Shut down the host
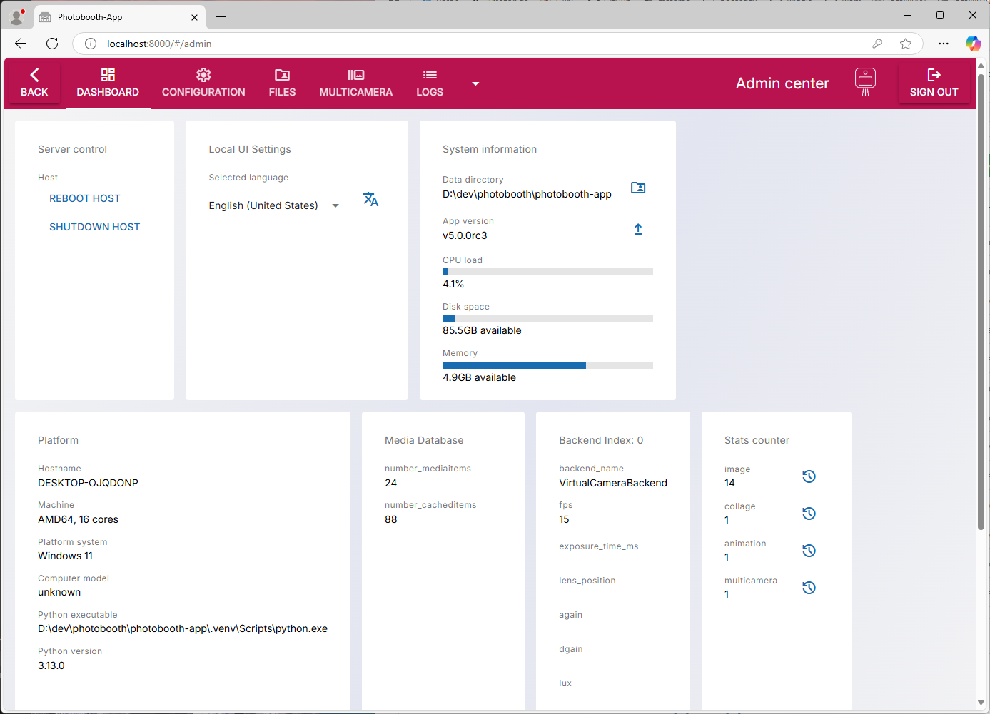Viewport: 990px width, 714px height. pos(94,227)
